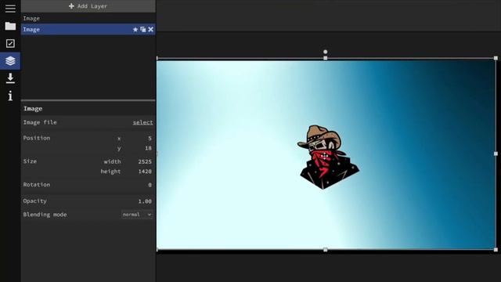Click the top-center resize handle
This screenshot has height=282, width=501.
pos(326,58)
